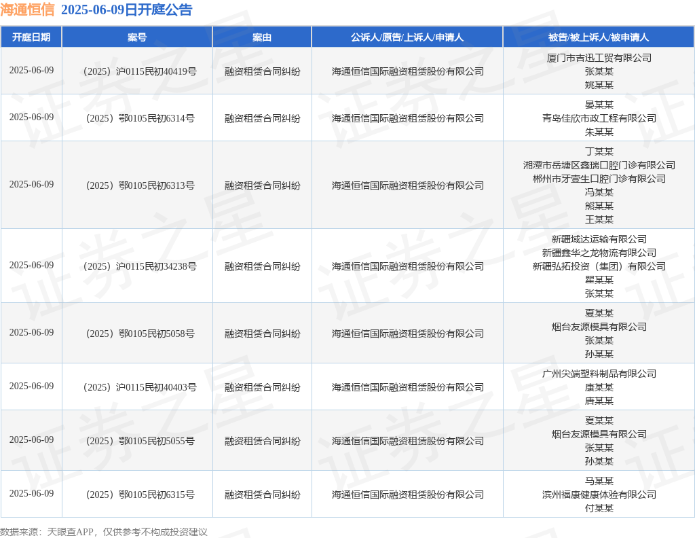Select the date in the 沪0115民初34238号 row
Viewport: 695px width, 538px height.
(31, 266)
